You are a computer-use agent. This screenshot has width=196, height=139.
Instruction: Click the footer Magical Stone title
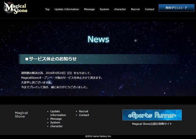21,115
